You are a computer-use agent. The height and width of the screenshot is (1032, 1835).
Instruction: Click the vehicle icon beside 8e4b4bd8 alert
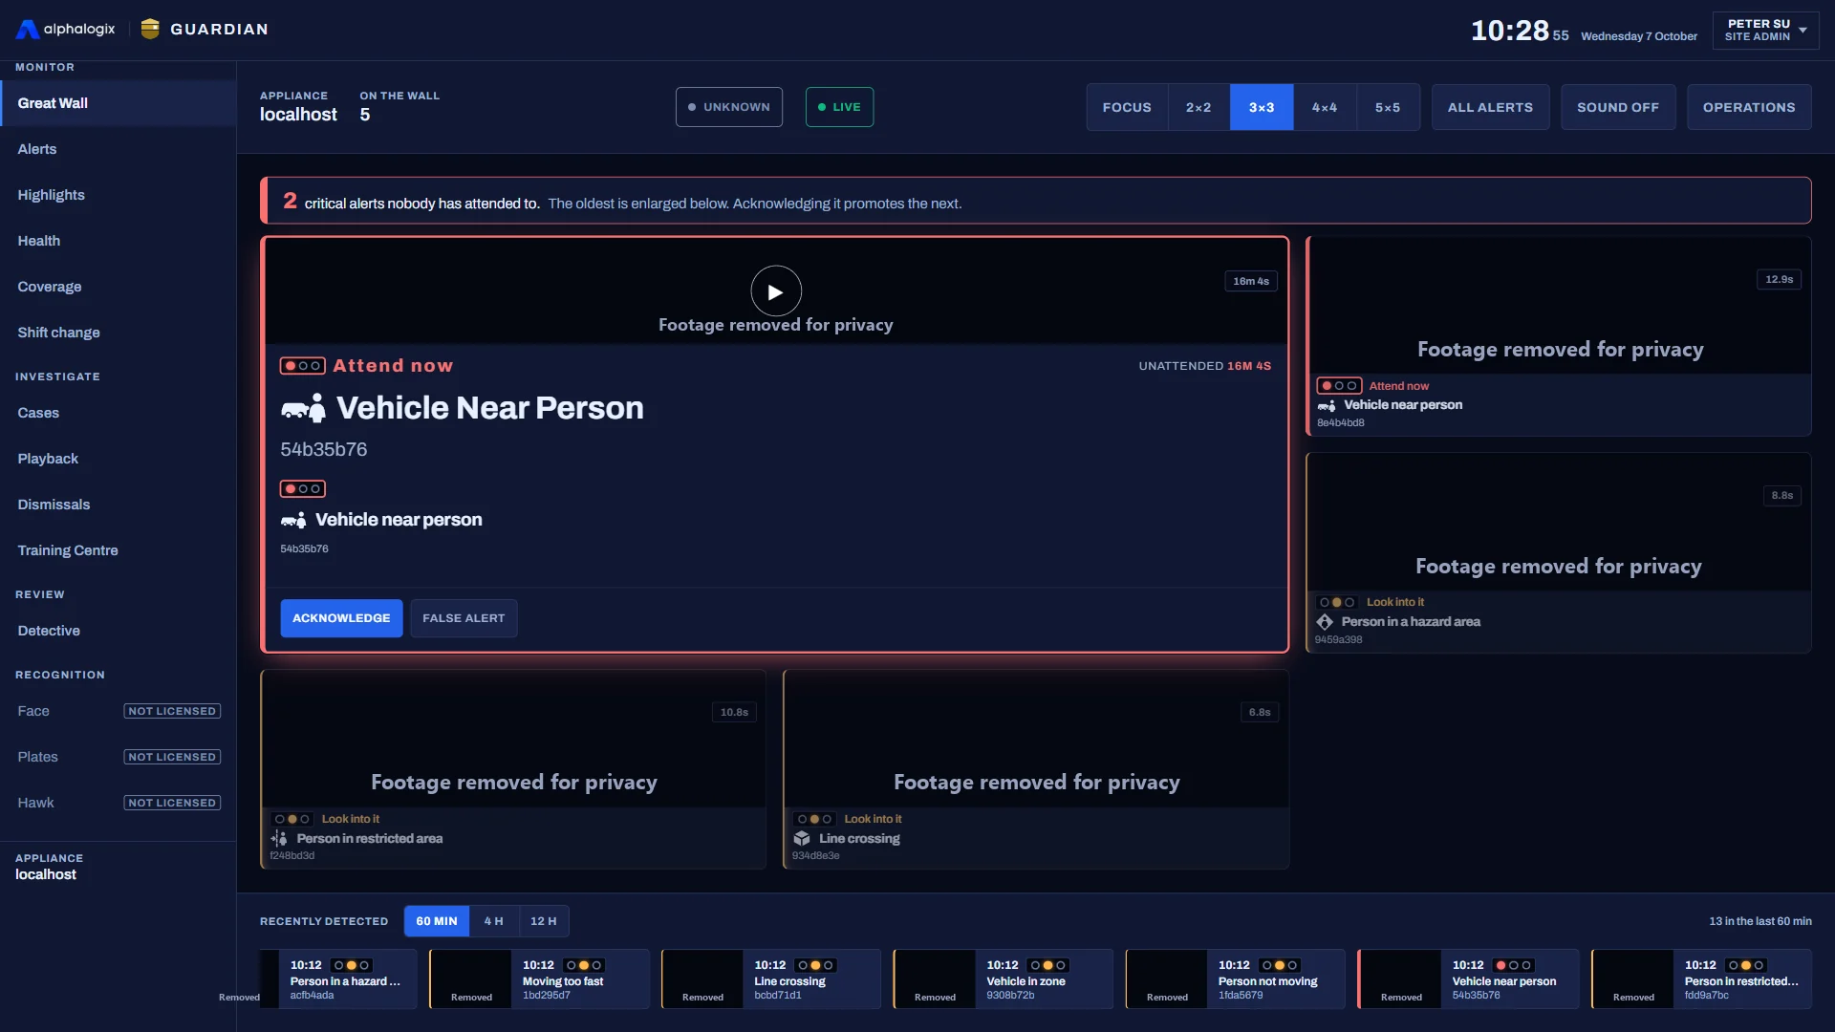pos(1327,405)
